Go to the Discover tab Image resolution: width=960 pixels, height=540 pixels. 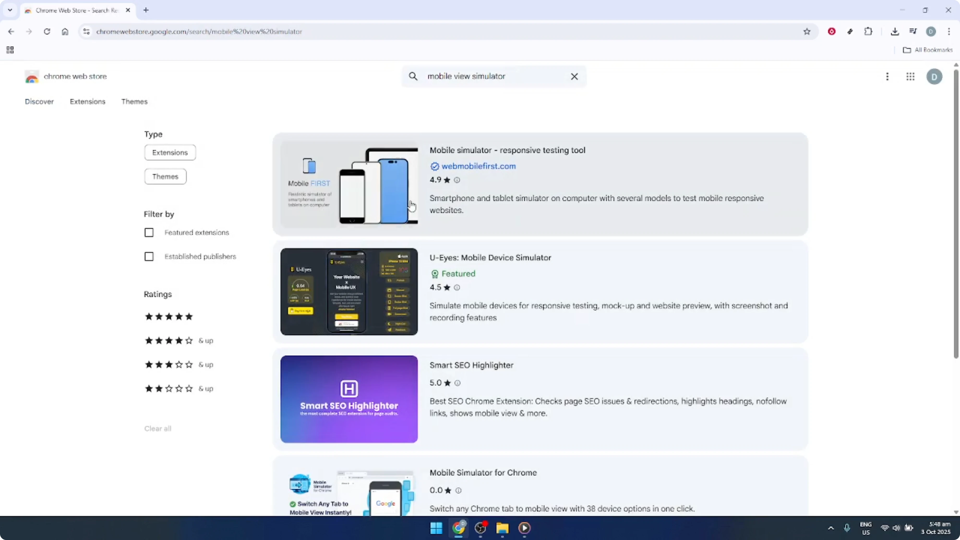coord(39,101)
